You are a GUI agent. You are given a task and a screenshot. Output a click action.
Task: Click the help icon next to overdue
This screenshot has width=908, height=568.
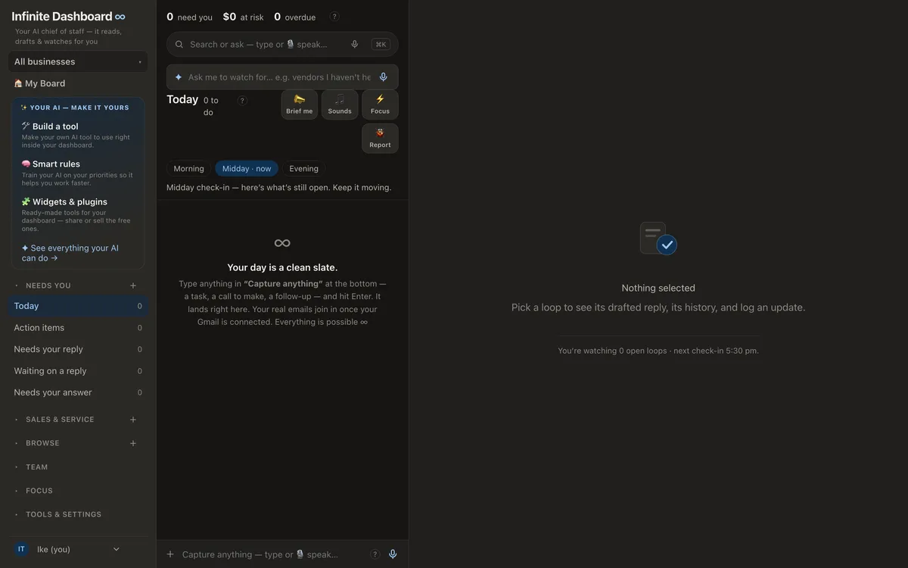[334, 17]
